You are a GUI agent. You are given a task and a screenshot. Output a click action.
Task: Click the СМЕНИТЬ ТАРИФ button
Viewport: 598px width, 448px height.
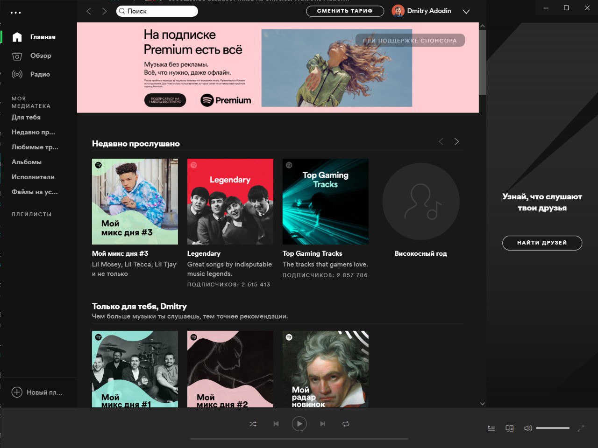345,11
